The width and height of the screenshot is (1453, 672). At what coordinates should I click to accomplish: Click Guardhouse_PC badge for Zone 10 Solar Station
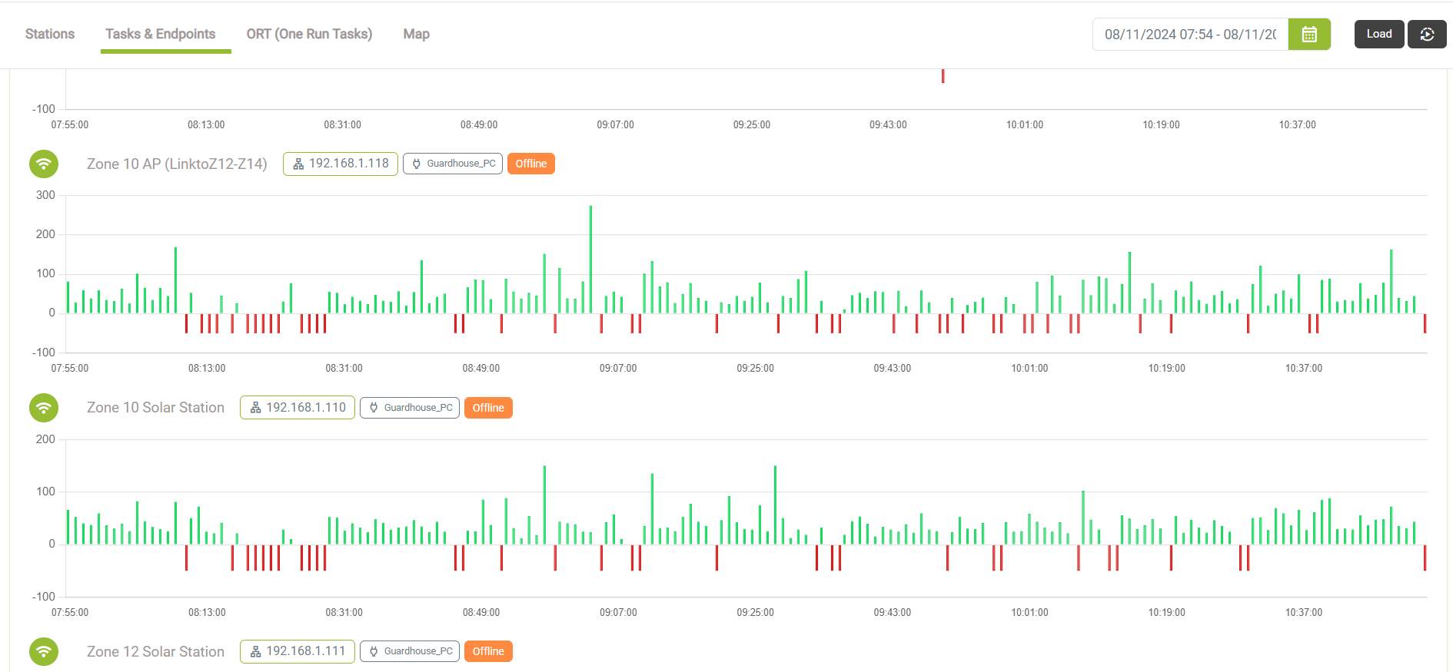tap(410, 408)
